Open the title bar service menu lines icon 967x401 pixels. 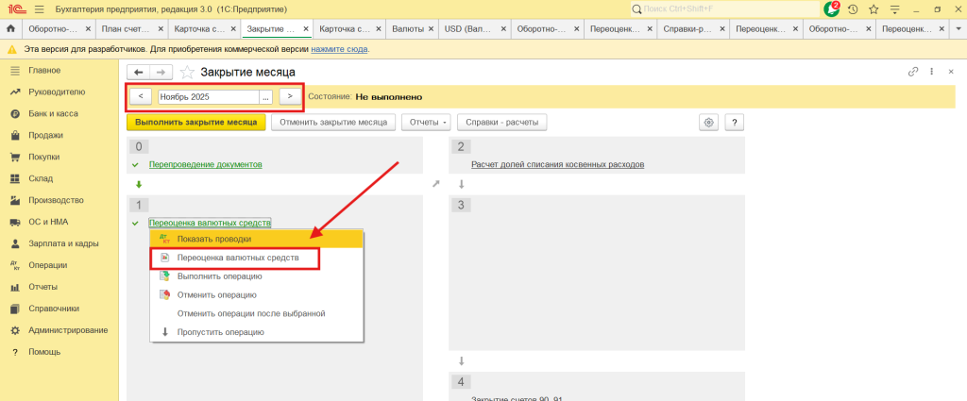coord(895,9)
